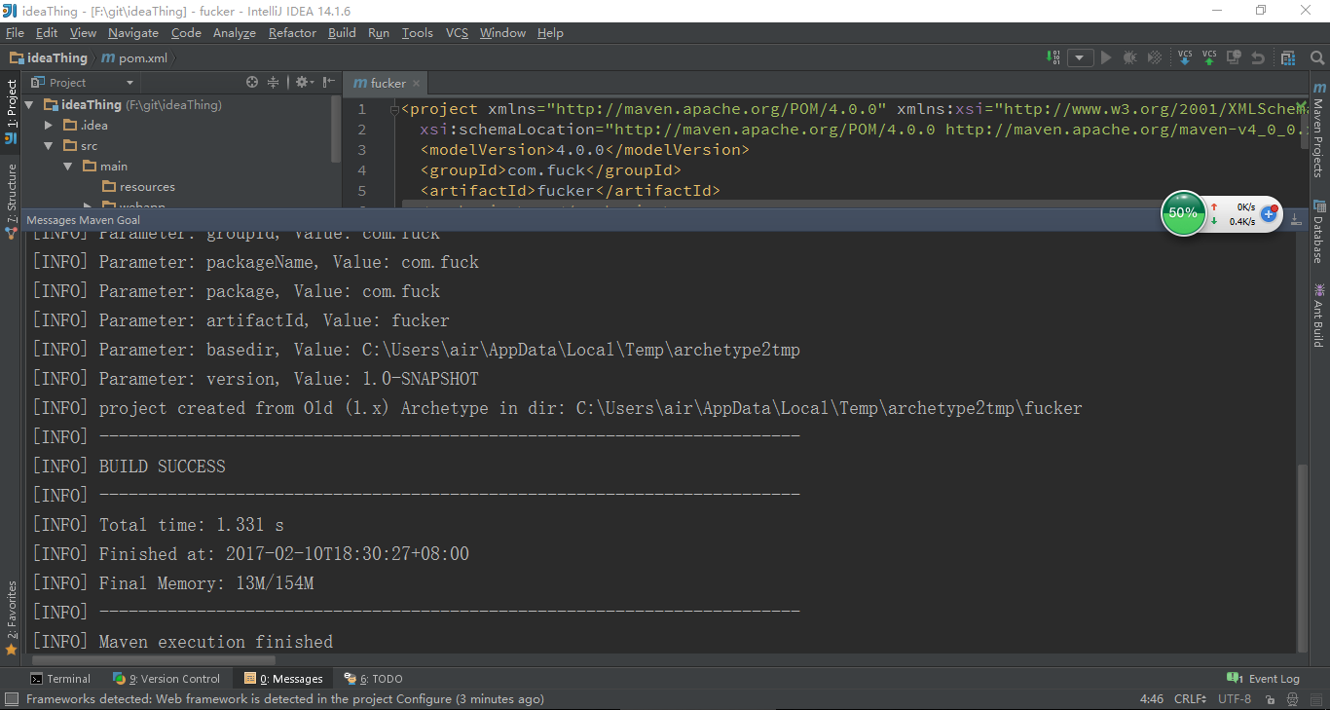Click pom.xml breadcrumb in navigation bar
This screenshot has width=1330, height=710.
134,57
